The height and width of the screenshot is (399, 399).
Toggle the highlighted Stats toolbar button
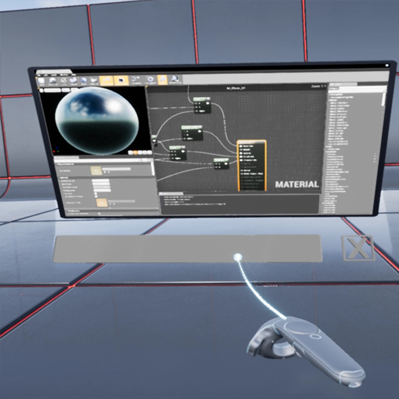click(x=163, y=80)
